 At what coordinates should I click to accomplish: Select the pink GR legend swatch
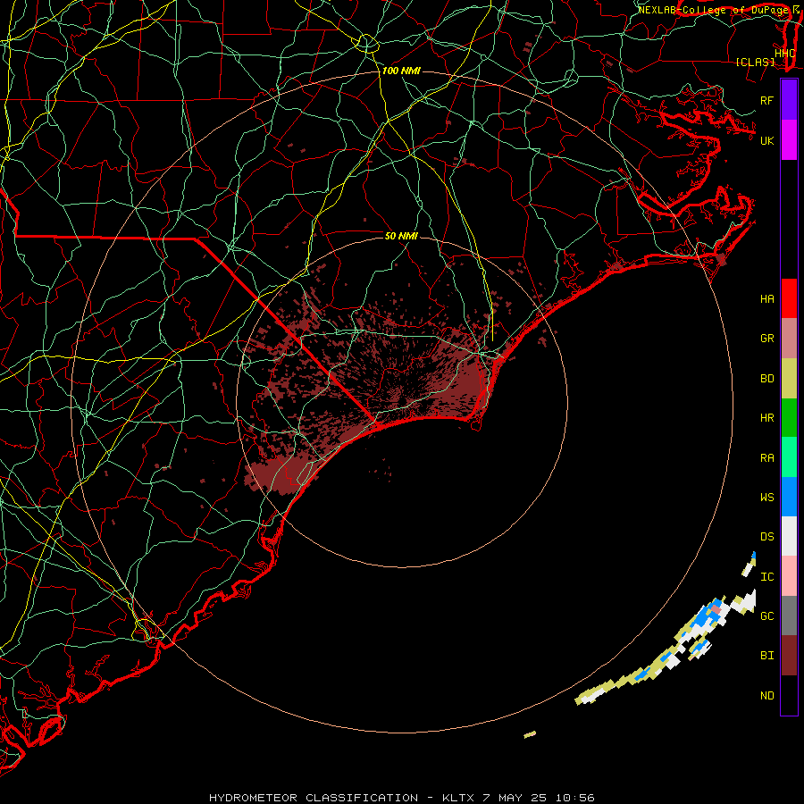[789, 339]
